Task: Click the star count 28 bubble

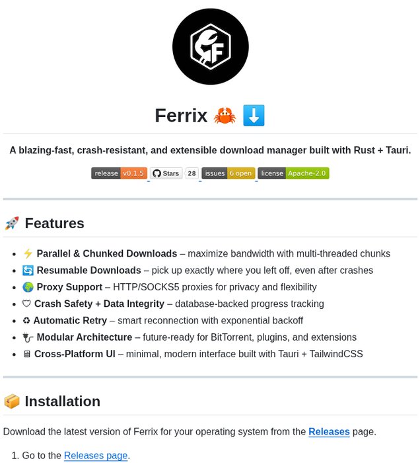Action: [x=192, y=173]
